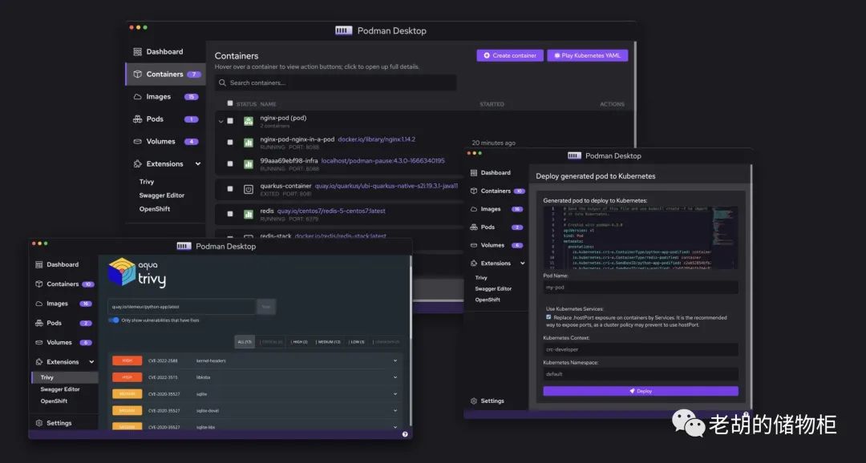866x463 pixels.
Task: Open Containers cube icon in Trivy window sidebar
Action: click(x=39, y=284)
